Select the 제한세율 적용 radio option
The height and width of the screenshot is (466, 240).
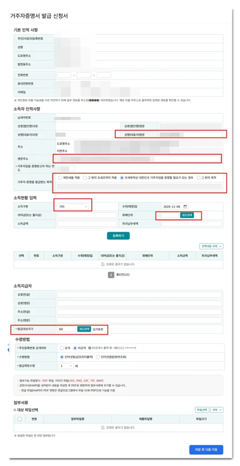click(x=60, y=178)
